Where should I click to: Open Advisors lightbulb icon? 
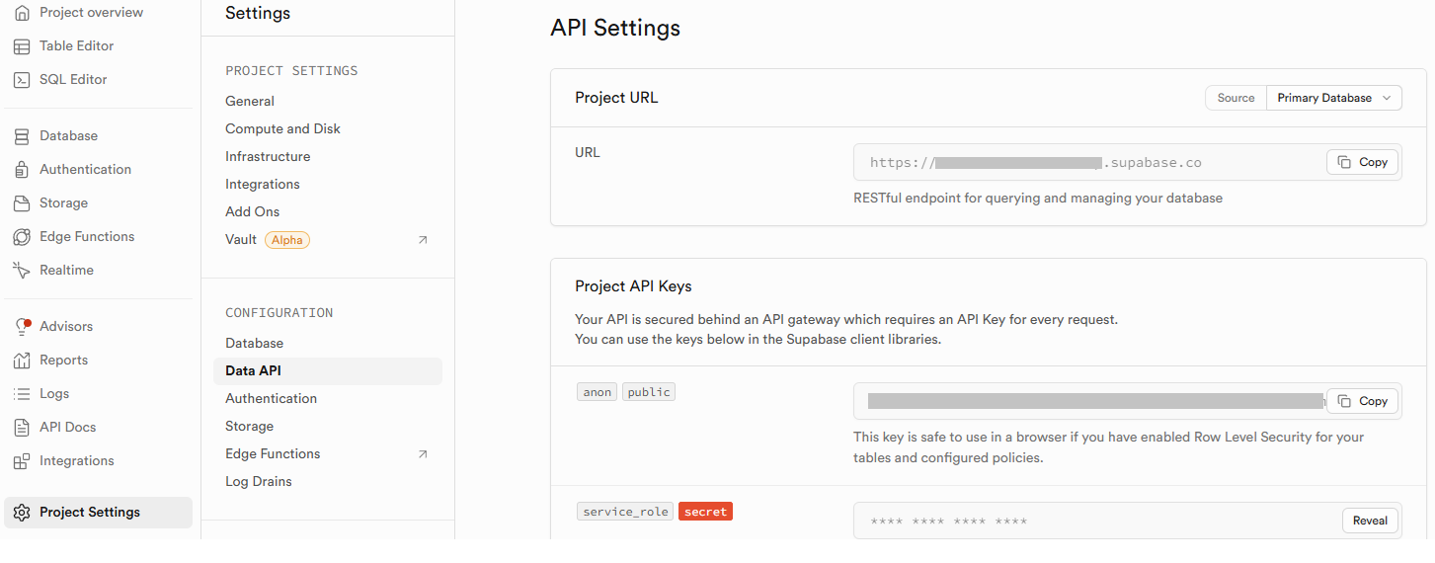pos(22,327)
